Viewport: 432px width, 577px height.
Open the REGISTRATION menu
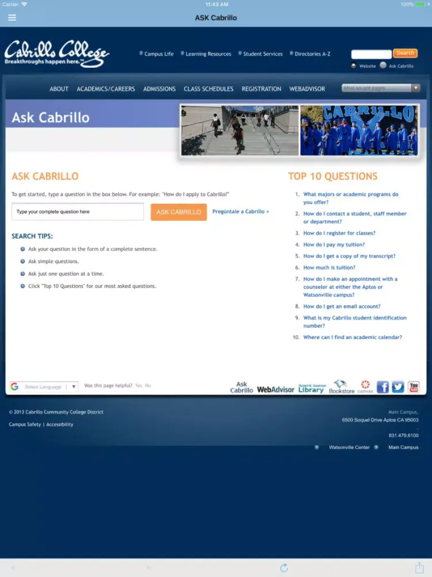point(261,89)
